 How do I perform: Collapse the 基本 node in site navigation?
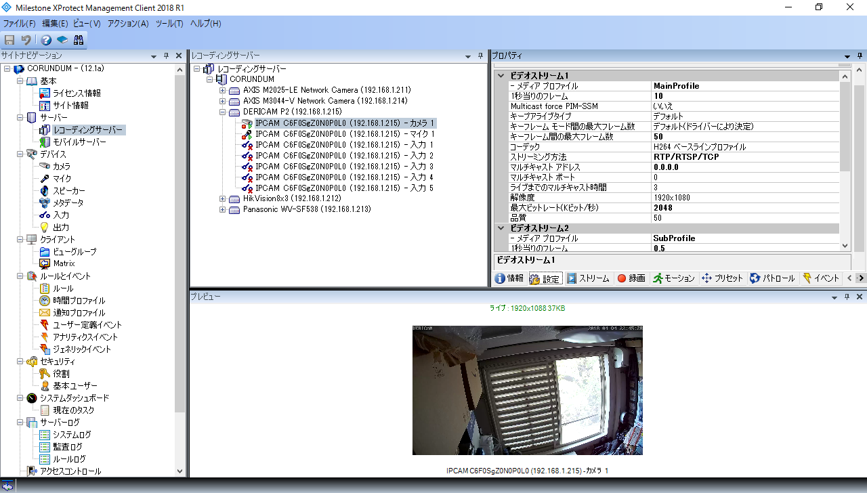click(20, 81)
